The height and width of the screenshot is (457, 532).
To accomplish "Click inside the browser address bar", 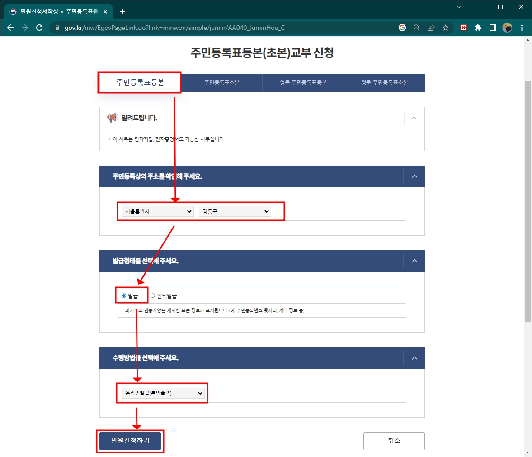I will tap(226, 27).
